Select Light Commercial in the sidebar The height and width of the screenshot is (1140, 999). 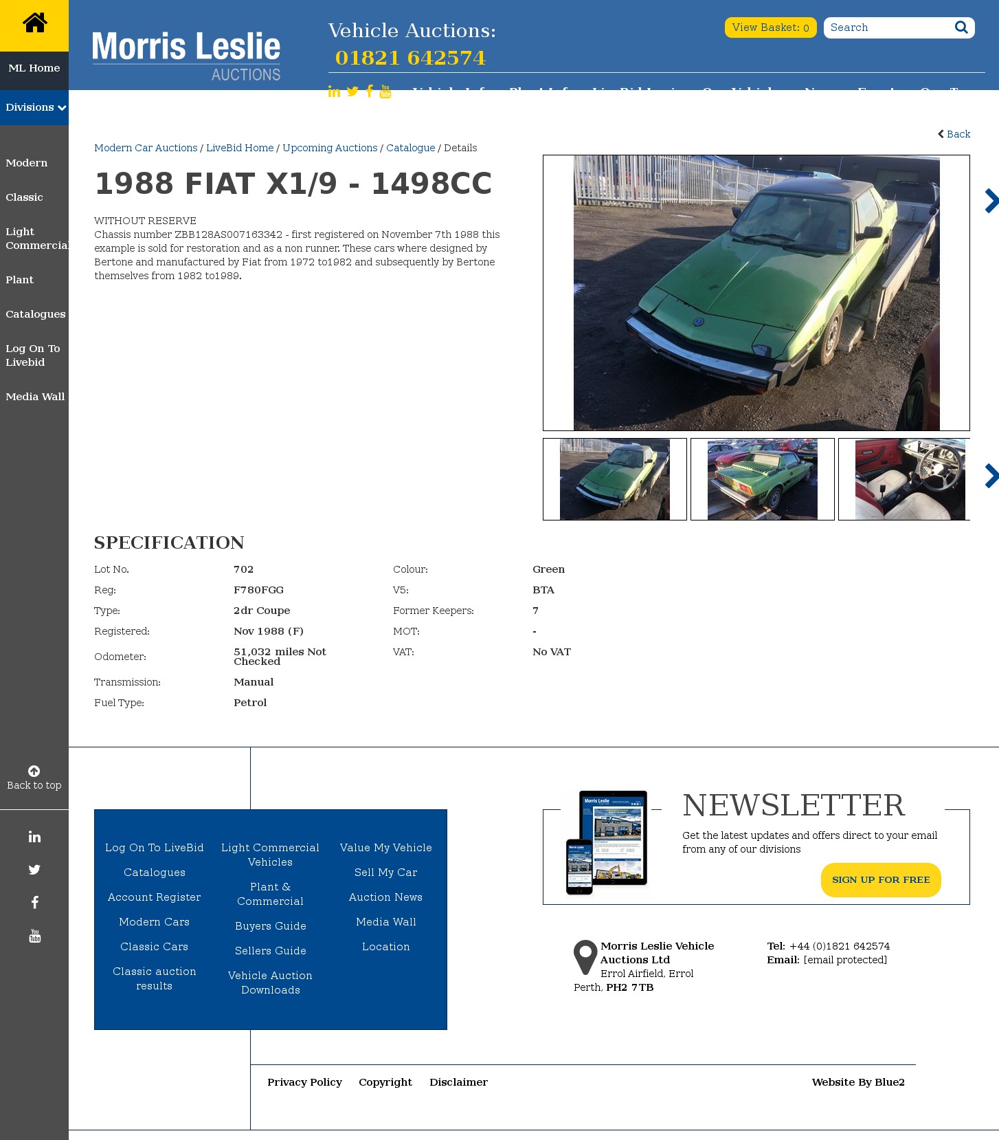click(37, 239)
